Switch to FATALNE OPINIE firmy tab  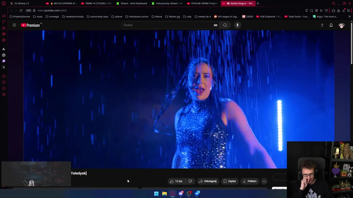click(202, 3)
